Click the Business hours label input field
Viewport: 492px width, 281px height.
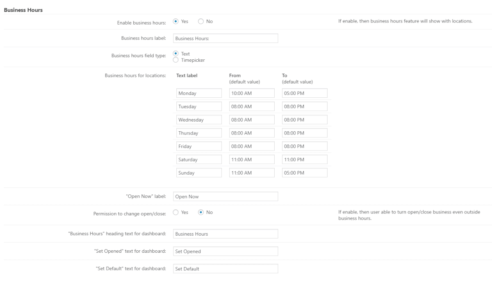point(225,38)
